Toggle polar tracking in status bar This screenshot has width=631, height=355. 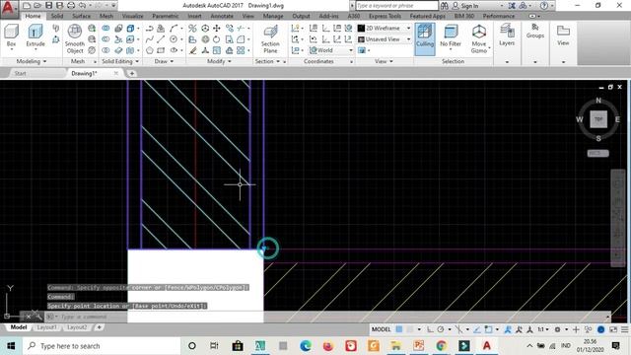point(441,329)
